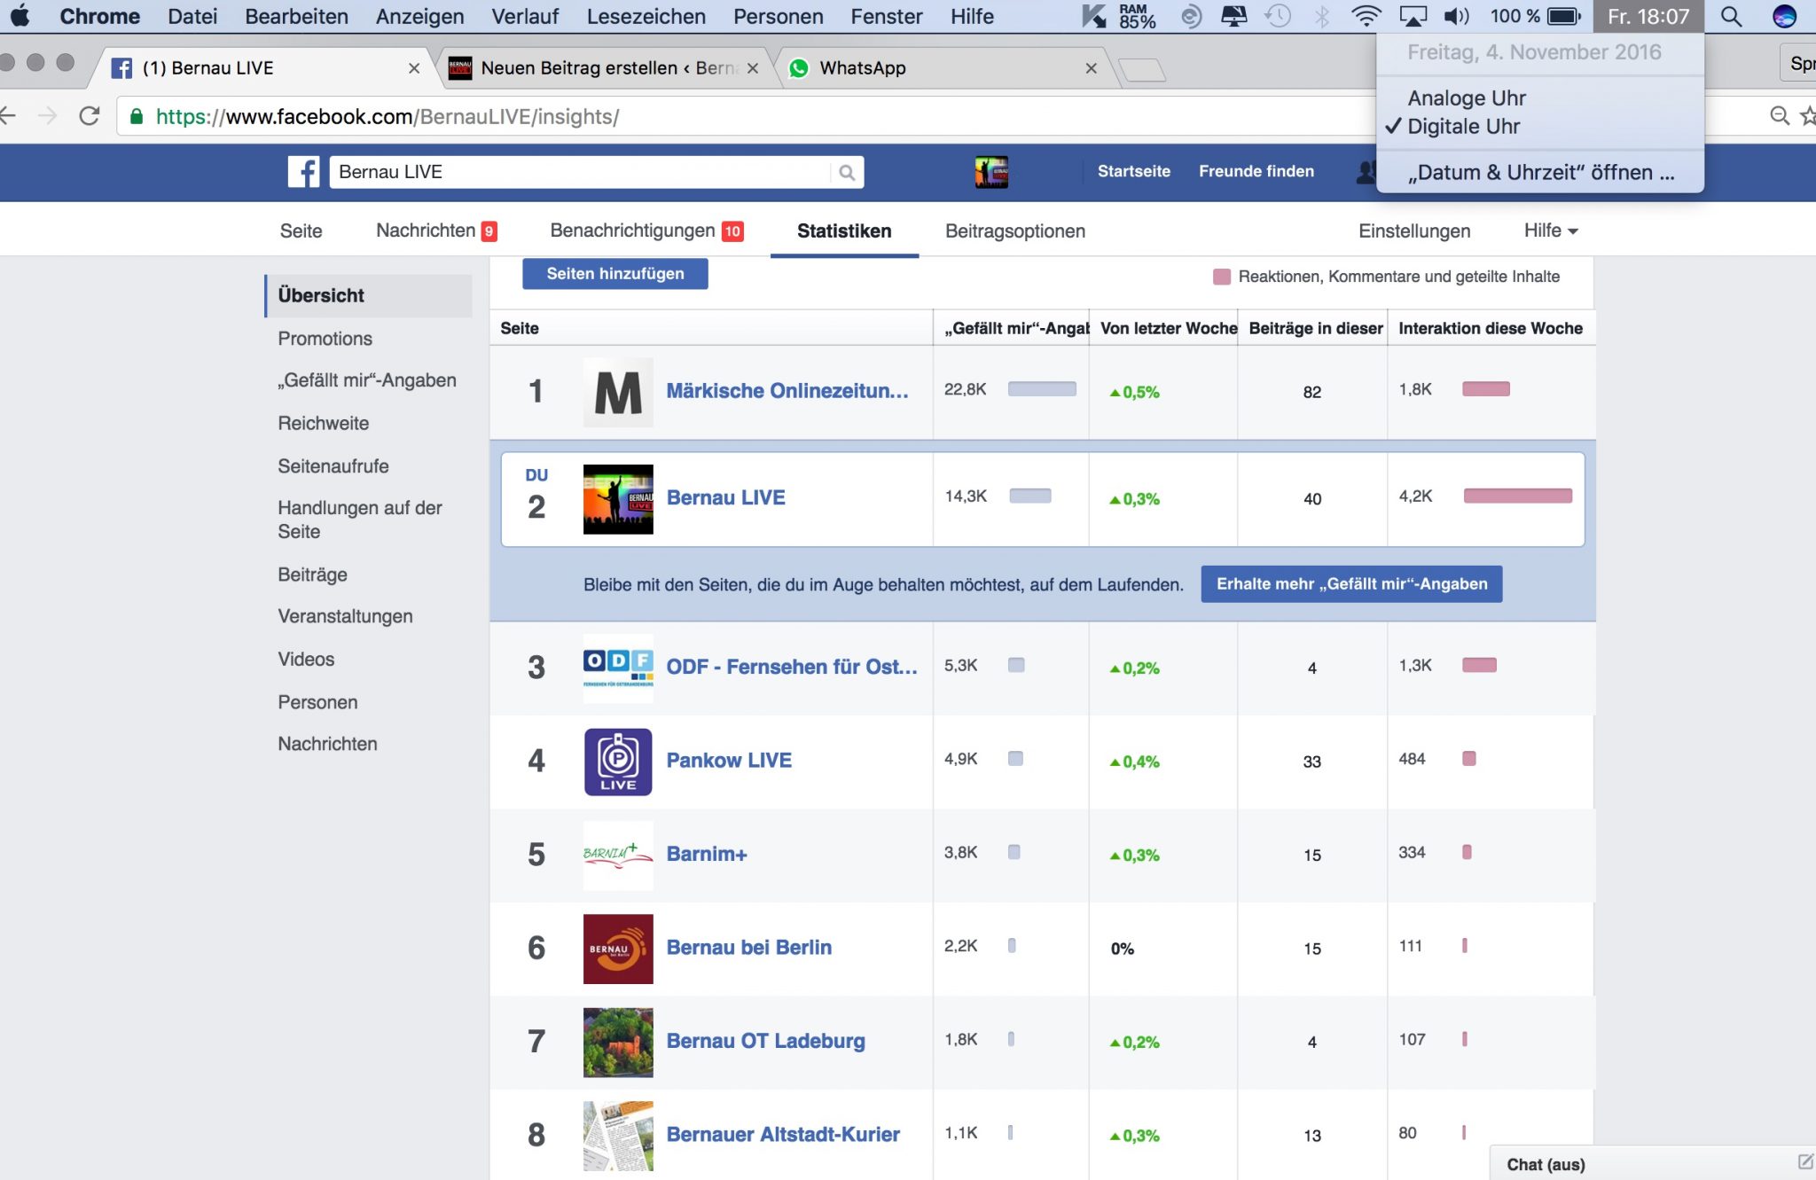
Task: Open Spotlight search magnifier in menu bar
Action: click(x=1730, y=16)
